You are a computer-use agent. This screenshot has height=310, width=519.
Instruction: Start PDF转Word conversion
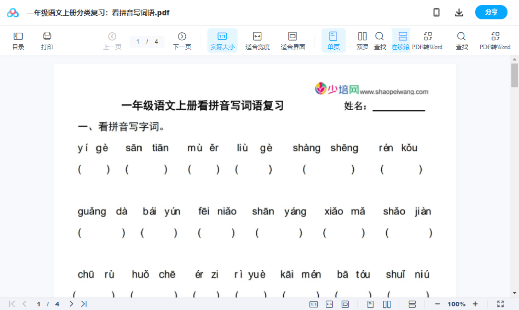click(428, 40)
